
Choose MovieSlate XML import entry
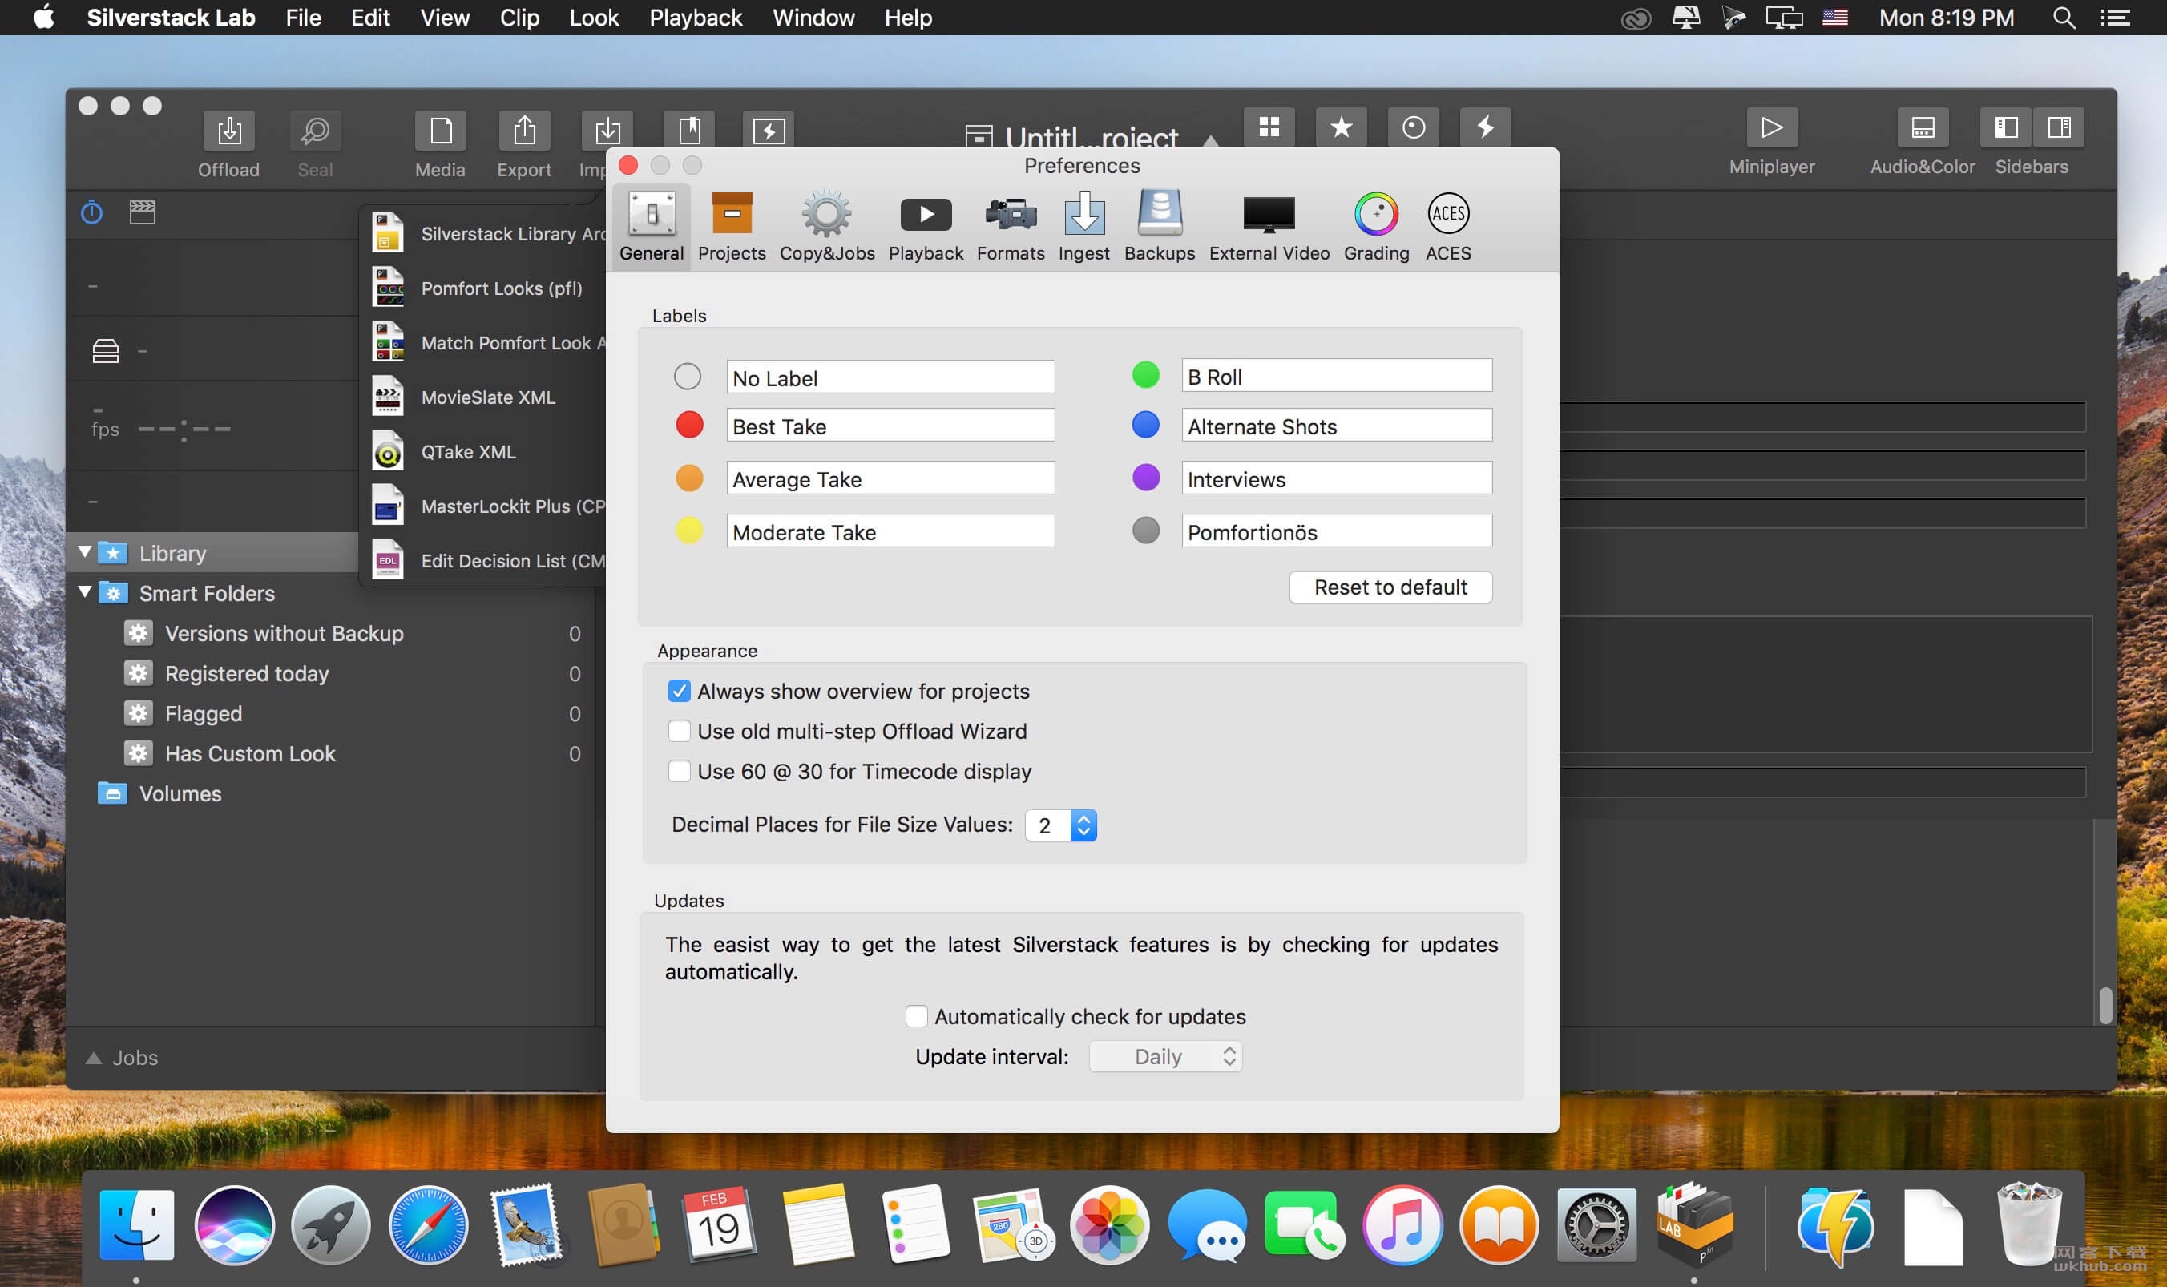484,397
